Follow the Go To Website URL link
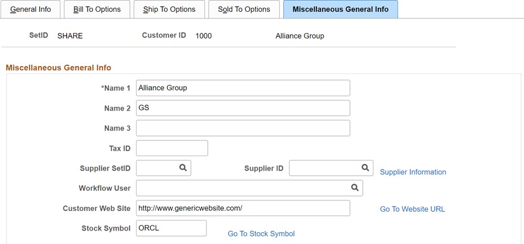Screen dimensions: 524x244 point(413,209)
